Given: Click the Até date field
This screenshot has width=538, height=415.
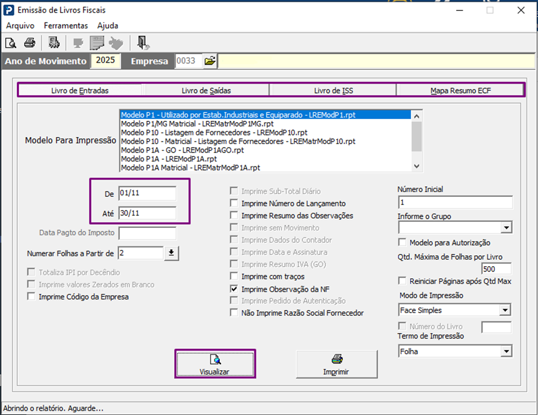Looking at the screenshot, I should (148, 213).
